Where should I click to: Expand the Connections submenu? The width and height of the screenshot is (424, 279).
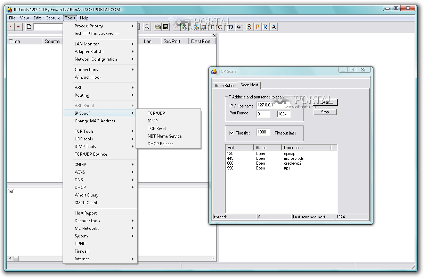(100, 70)
